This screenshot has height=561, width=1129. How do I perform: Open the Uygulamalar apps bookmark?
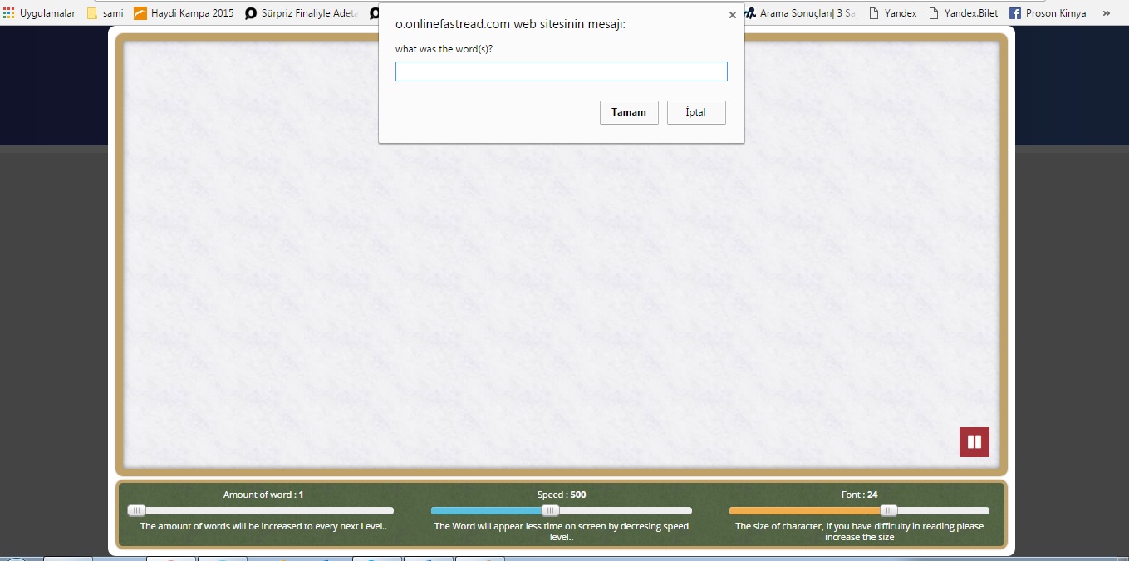tap(40, 13)
